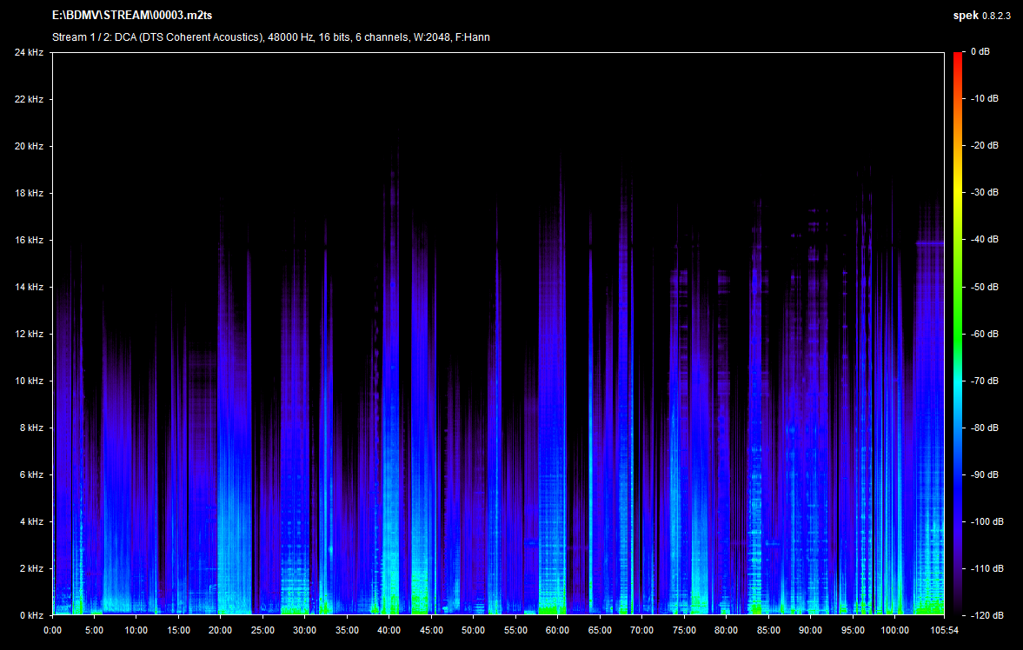Click the -90 dB scale label

point(984,474)
